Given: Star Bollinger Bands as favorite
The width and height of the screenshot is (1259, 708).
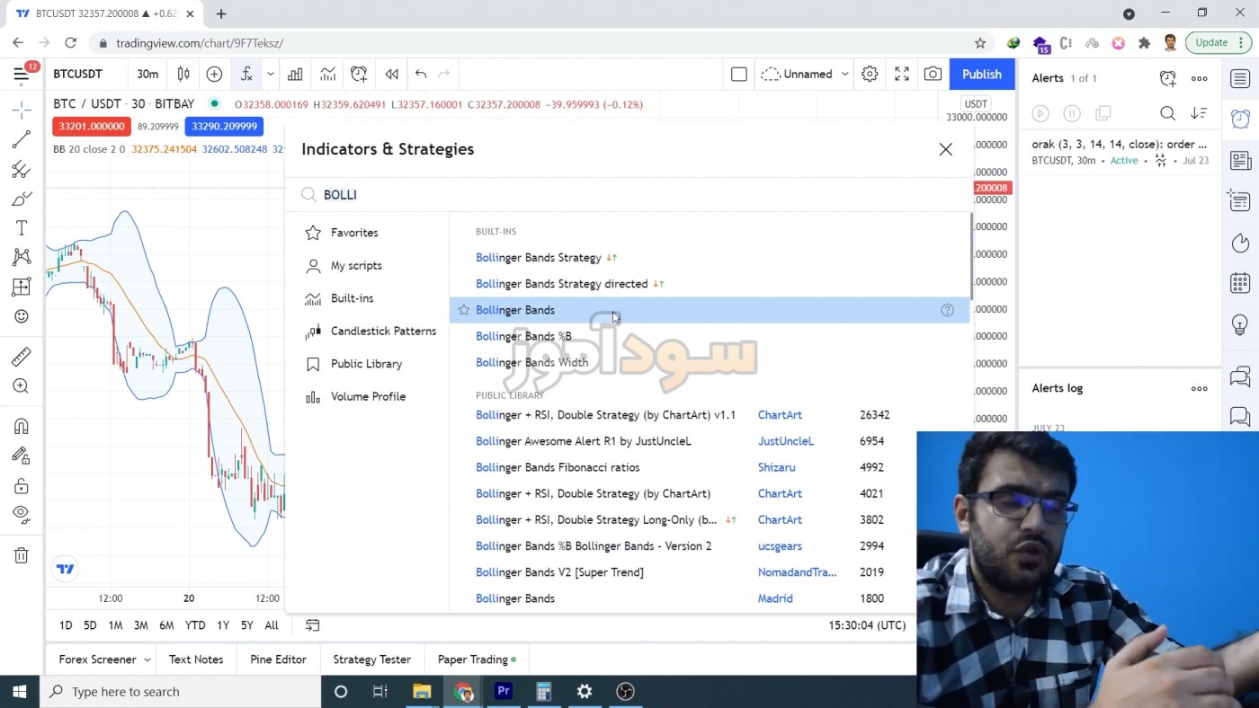Looking at the screenshot, I should click(x=464, y=310).
